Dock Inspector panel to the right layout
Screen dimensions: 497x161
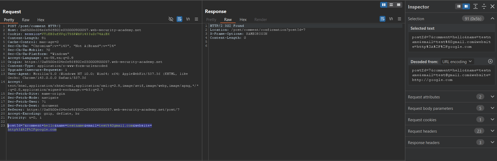466,6
